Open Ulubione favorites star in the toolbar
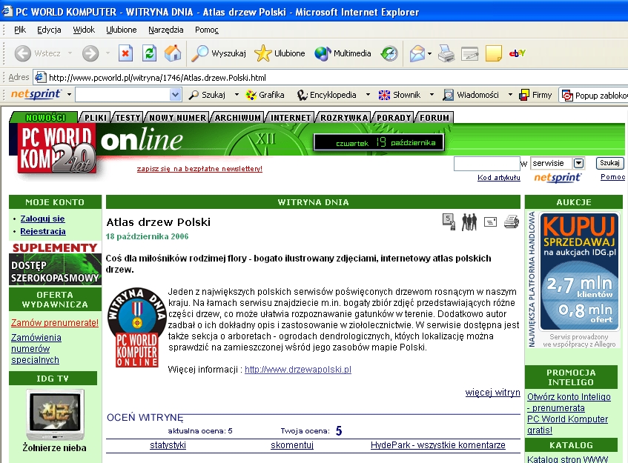The width and height of the screenshot is (628, 463). [280, 53]
